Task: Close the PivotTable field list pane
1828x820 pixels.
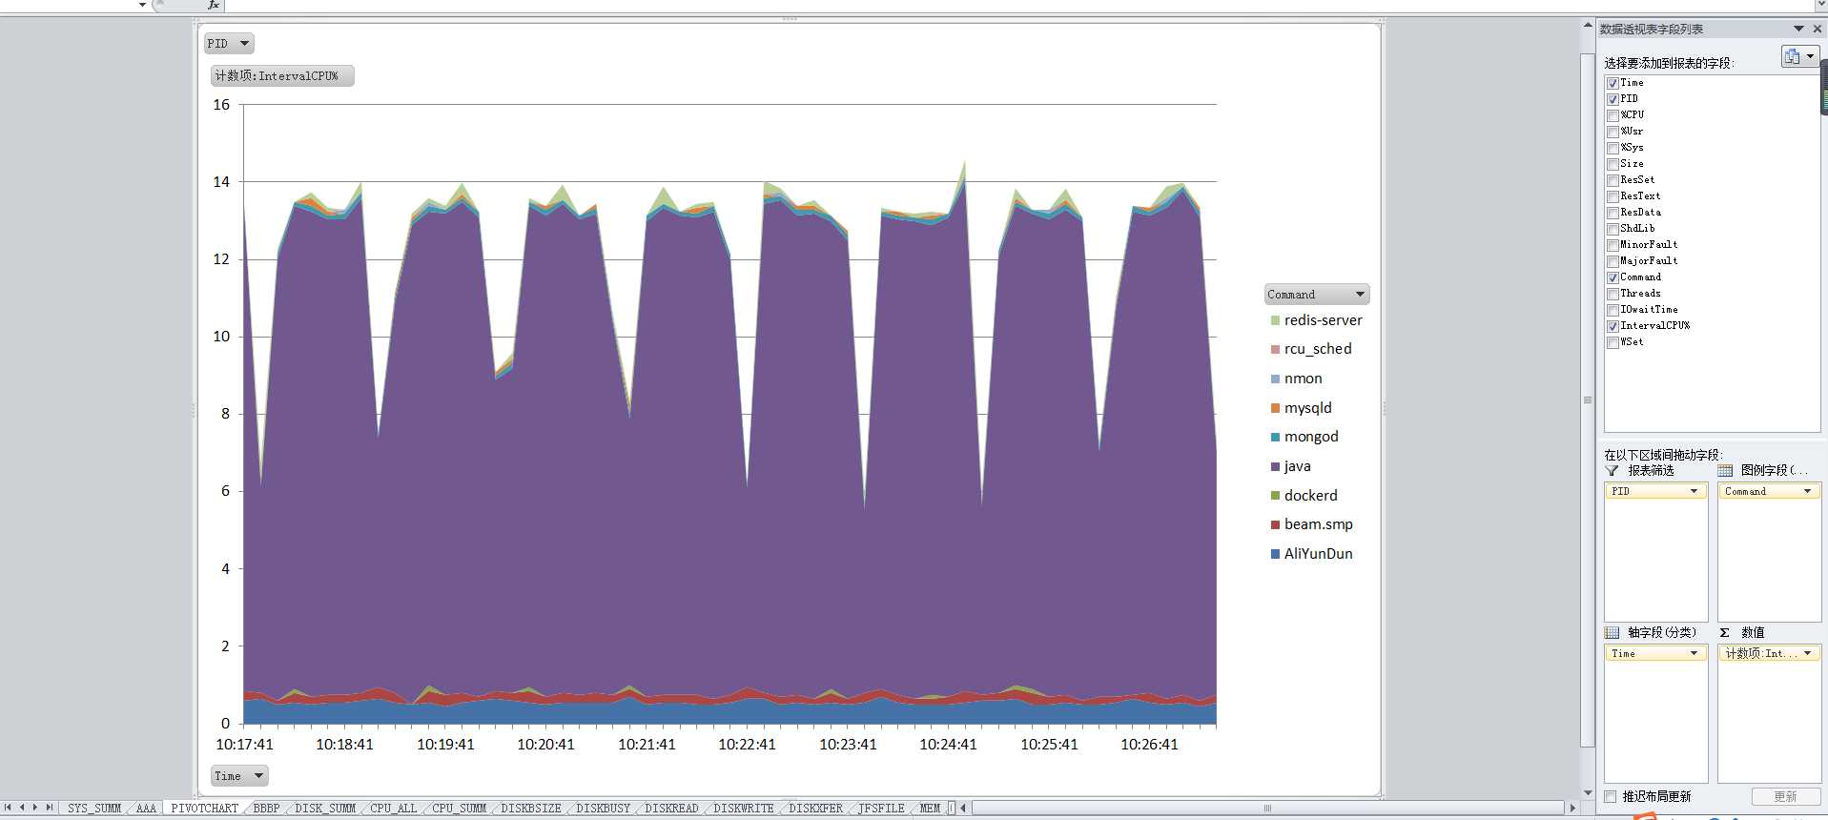Action: coord(1817,29)
